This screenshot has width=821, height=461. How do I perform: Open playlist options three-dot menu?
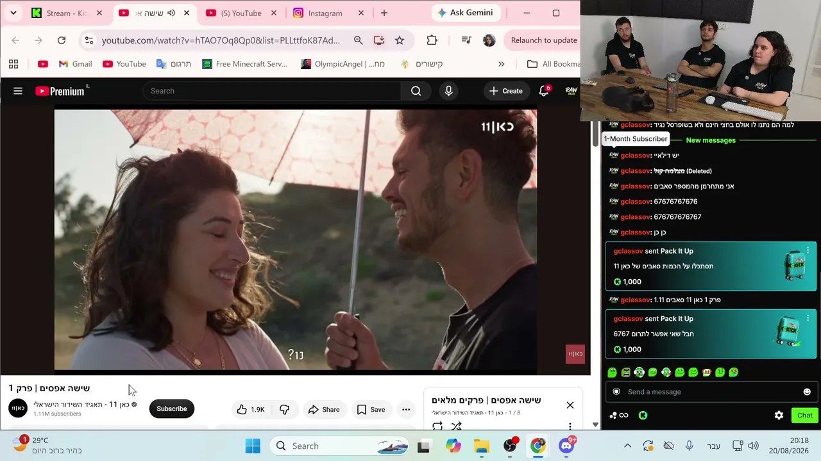(x=570, y=426)
